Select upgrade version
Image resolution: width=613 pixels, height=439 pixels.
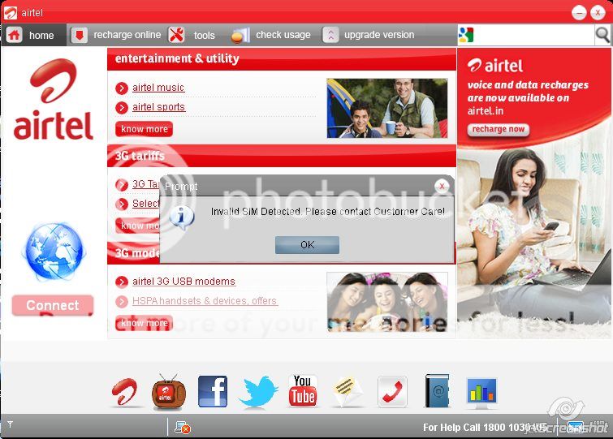click(x=369, y=35)
